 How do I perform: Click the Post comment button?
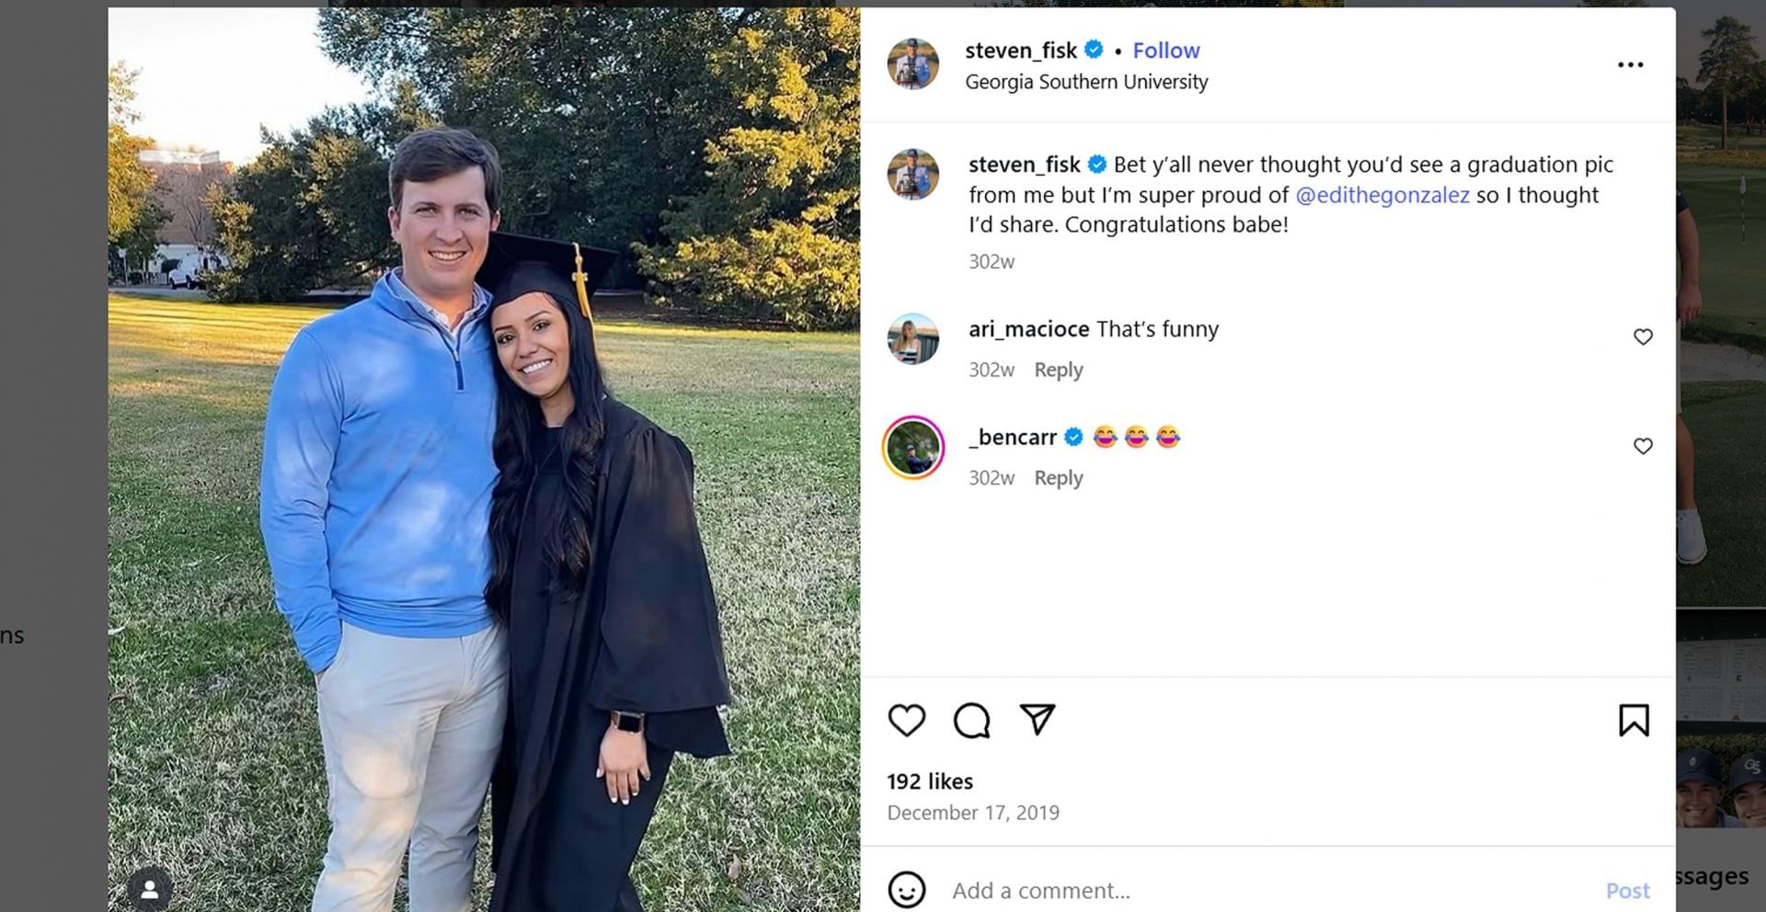(1627, 890)
